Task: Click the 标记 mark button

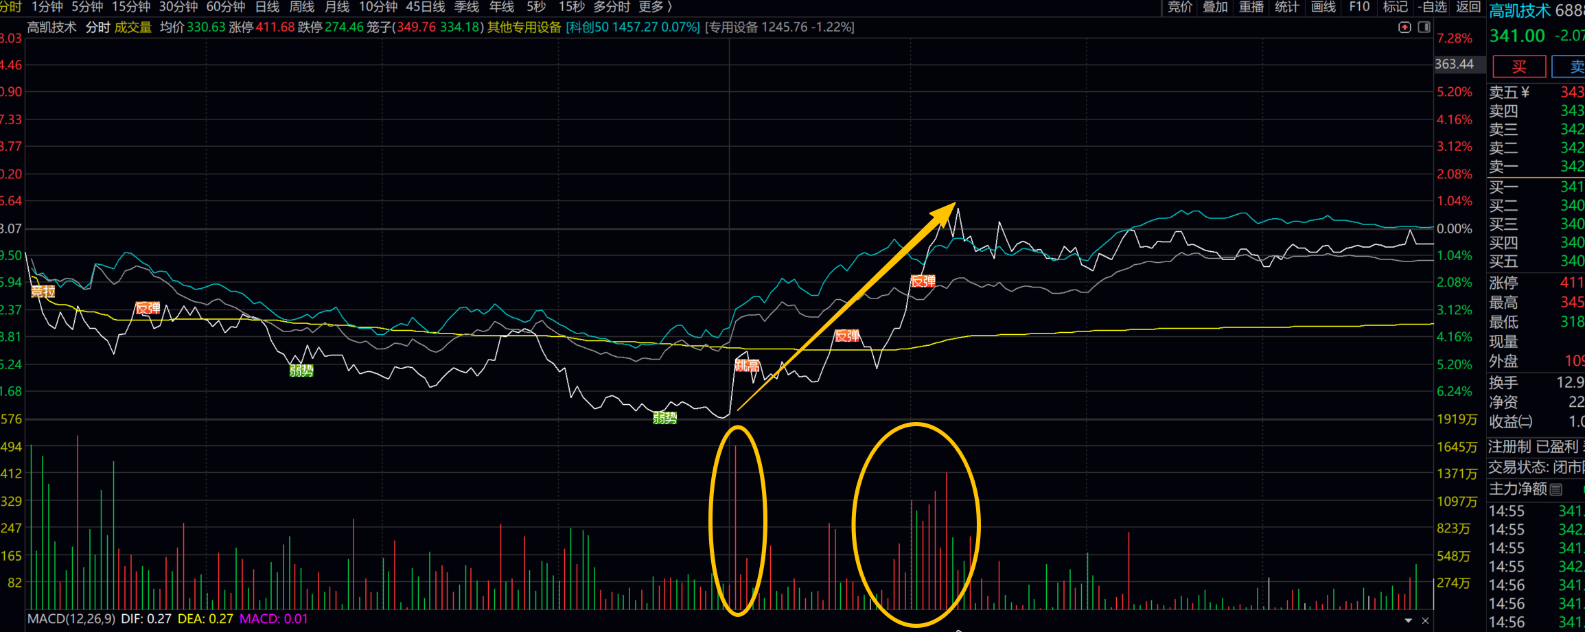Action: [x=1395, y=7]
